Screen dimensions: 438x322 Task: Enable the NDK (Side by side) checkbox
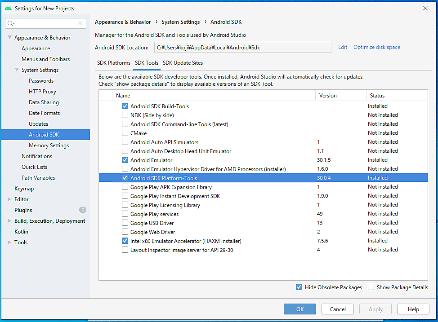[x=125, y=115]
